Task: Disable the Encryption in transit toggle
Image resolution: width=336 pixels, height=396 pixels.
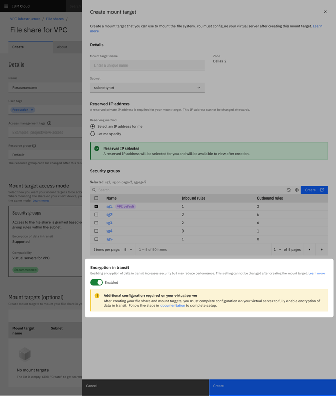Action: (x=97, y=283)
